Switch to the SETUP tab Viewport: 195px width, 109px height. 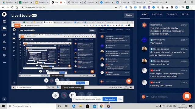click(x=185, y=15)
